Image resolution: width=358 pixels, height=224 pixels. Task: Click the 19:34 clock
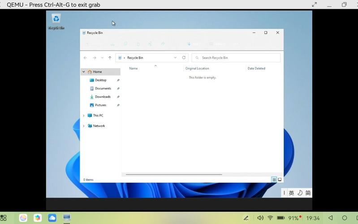[x=313, y=218]
